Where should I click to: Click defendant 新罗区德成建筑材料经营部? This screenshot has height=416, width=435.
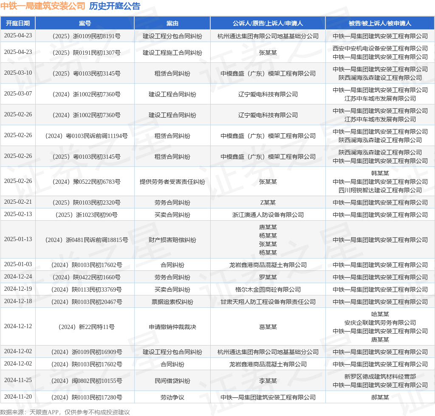(x=380, y=377)
